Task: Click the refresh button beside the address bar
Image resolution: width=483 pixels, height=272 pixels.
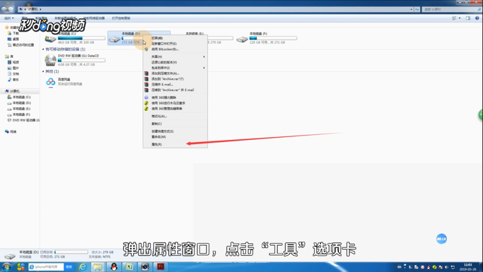Action: click(417, 9)
